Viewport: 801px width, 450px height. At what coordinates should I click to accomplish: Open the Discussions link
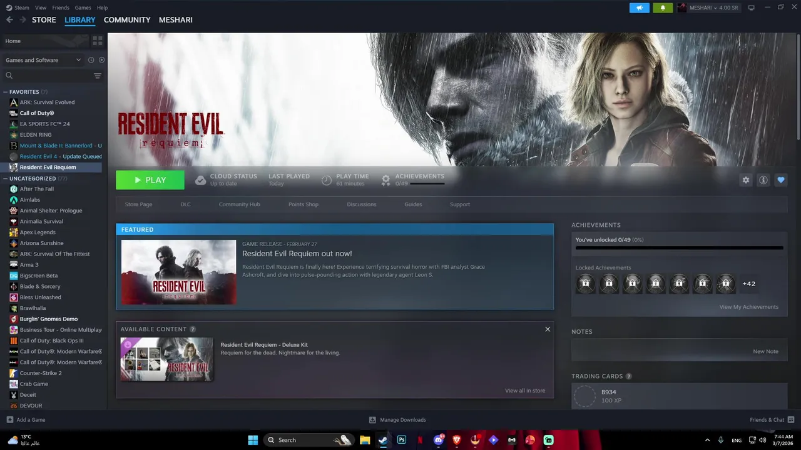click(362, 204)
